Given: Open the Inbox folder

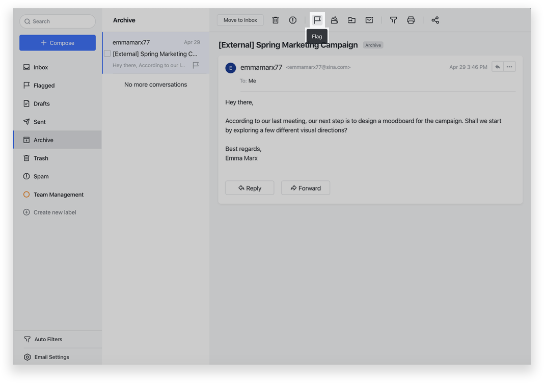Looking at the screenshot, I should [x=41, y=67].
